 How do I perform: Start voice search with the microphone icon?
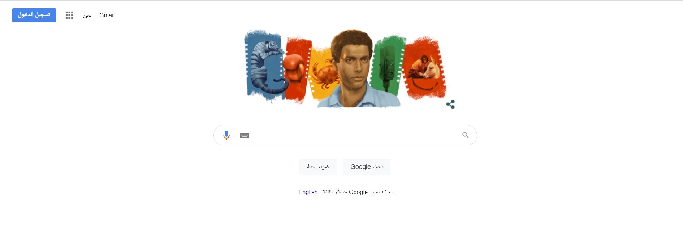[x=226, y=135]
